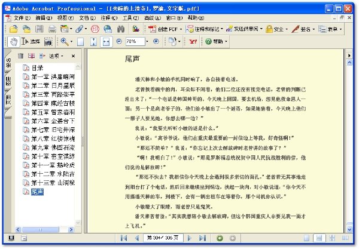Click the Save disk icon
The height and width of the screenshot is (249, 359).
tap(39, 29)
